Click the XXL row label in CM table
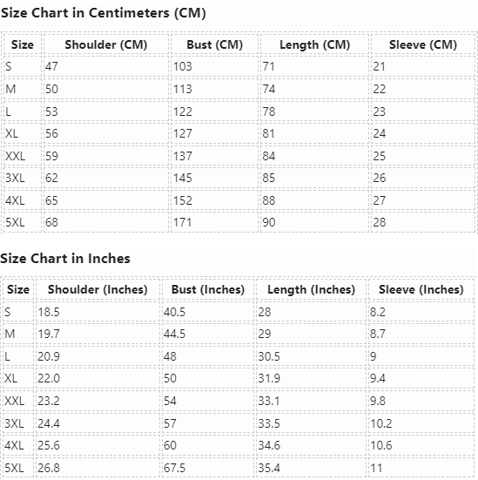 (23, 156)
